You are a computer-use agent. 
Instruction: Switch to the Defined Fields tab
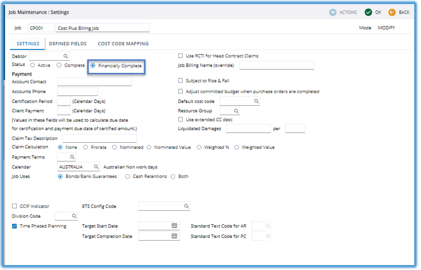69,44
